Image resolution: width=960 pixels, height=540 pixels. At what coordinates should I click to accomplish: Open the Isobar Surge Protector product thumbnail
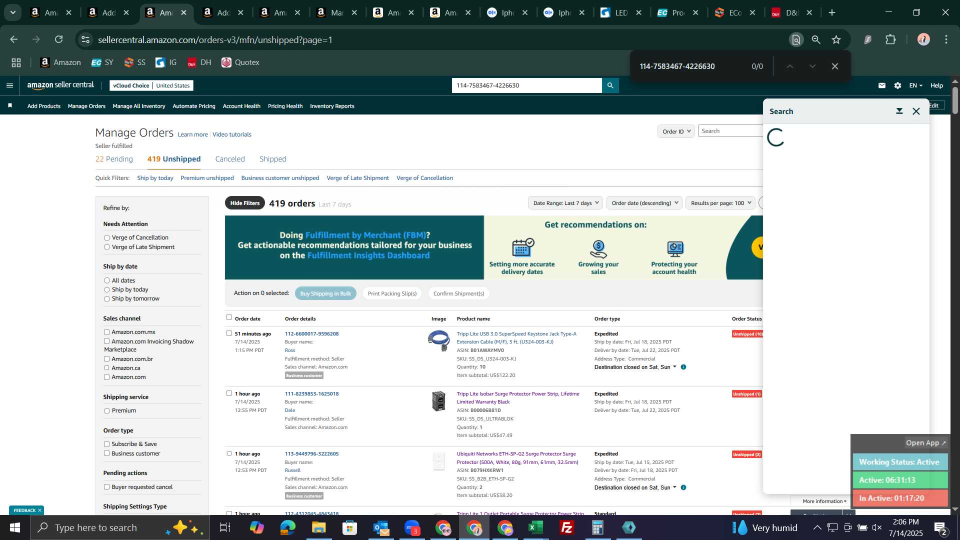[438, 401]
